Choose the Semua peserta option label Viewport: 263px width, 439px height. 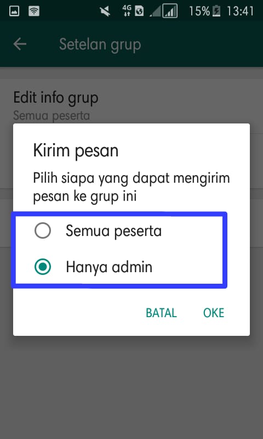coord(113,231)
